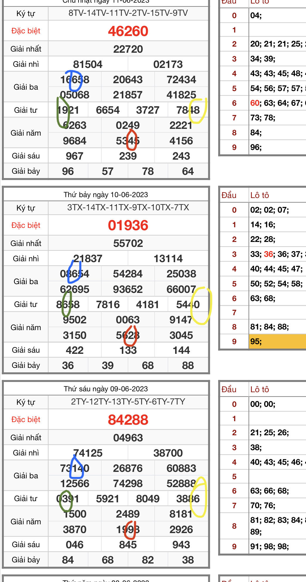
Task: Select sixth prize number 046
Action: [x=75, y=545]
